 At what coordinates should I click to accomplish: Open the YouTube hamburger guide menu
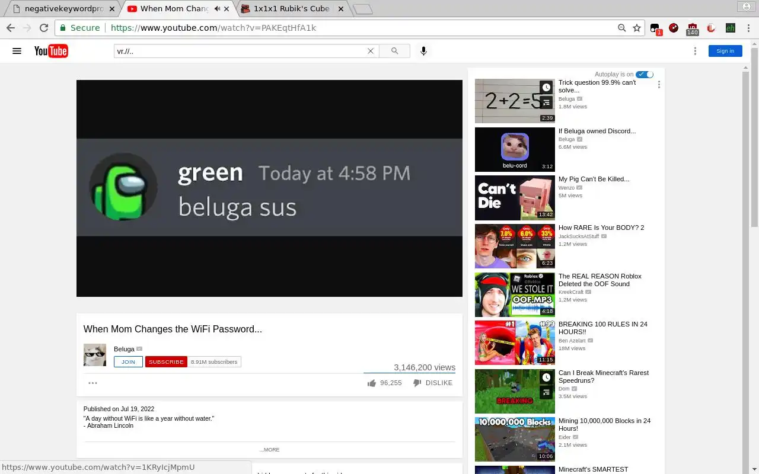pyautogui.click(x=17, y=51)
